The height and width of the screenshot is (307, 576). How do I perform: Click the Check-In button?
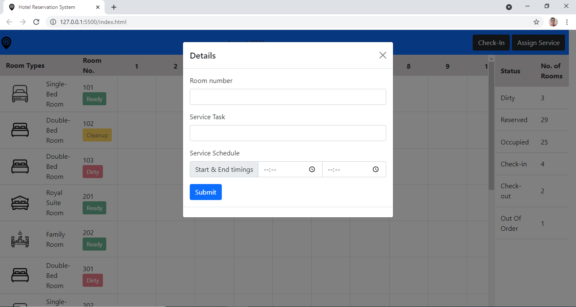491,43
